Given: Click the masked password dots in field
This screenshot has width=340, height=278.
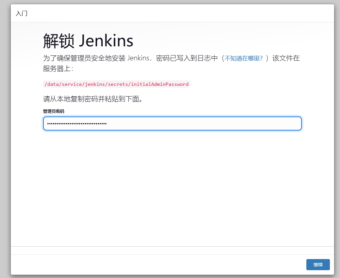Looking at the screenshot, I should pos(77,124).
